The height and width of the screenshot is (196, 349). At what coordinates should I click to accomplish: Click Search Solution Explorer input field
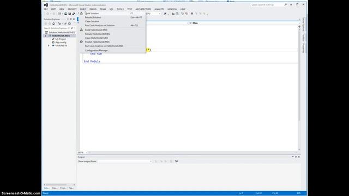pos(57,28)
